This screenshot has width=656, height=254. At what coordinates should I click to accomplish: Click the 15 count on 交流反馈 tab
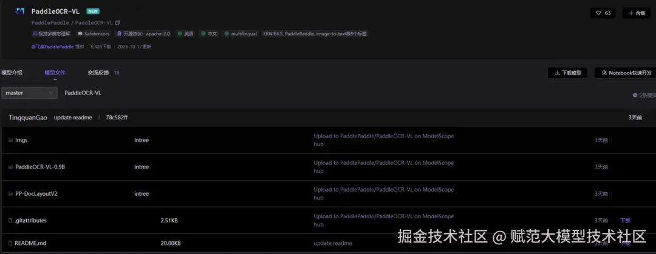116,73
